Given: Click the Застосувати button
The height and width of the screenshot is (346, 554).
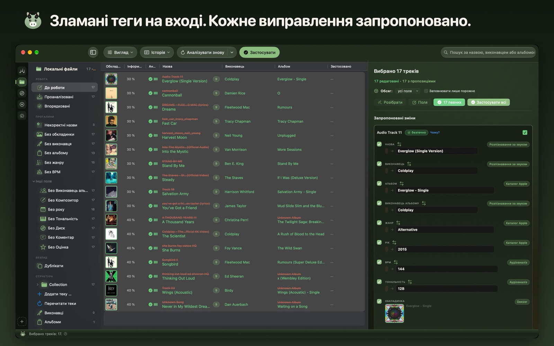Looking at the screenshot, I should pos(259,52).
